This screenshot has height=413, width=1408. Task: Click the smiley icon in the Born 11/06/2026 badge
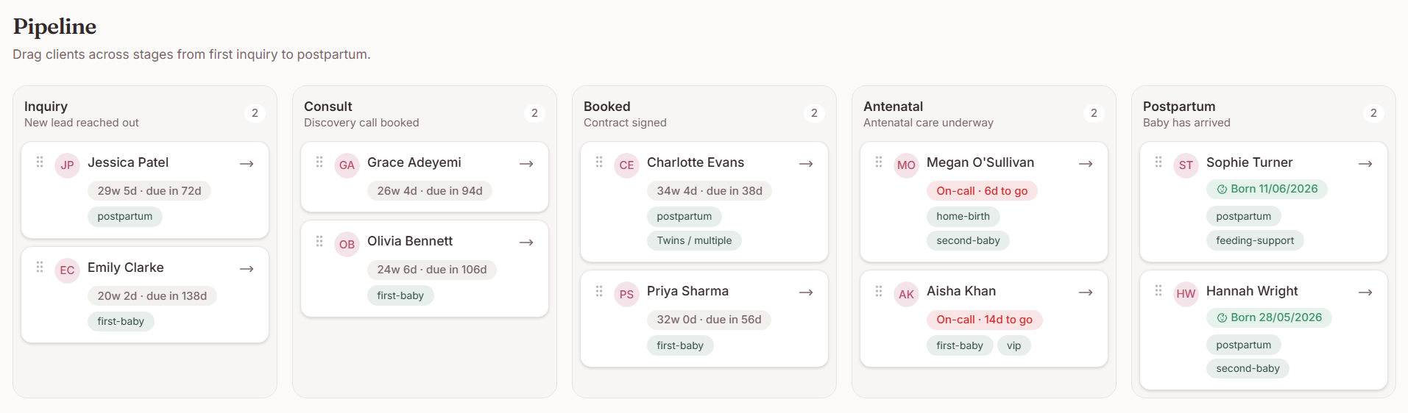click(1222, 190)
